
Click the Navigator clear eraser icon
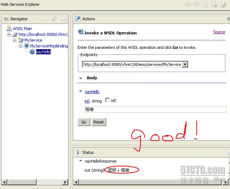pos(63,19)
